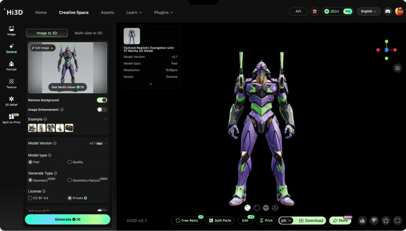406x231 pixels.
Task: Choose the Private license
Action: click(77, 198)
